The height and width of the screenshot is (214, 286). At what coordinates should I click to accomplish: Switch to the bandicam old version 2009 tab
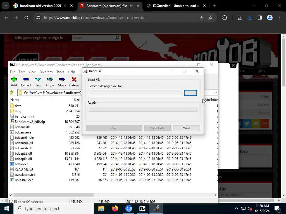43,6
